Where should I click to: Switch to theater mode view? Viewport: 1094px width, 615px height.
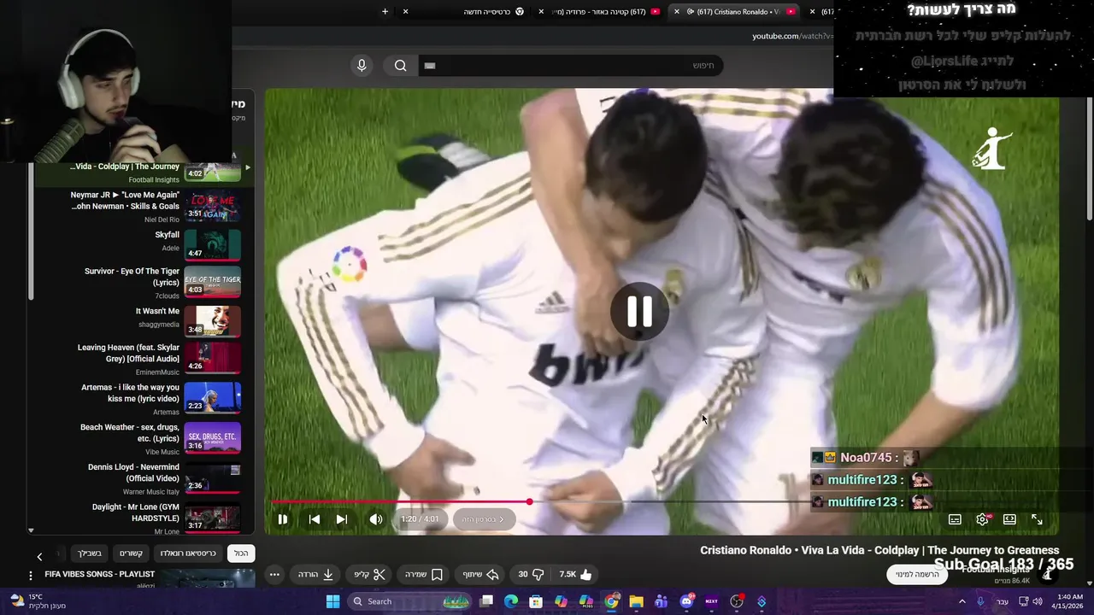(x=1009, y=519)
